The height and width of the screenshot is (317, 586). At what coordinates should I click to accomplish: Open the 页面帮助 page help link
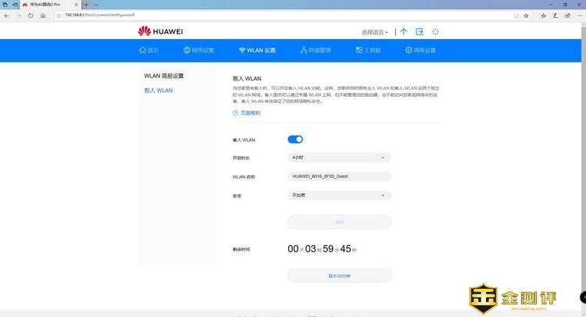point(247,113)
